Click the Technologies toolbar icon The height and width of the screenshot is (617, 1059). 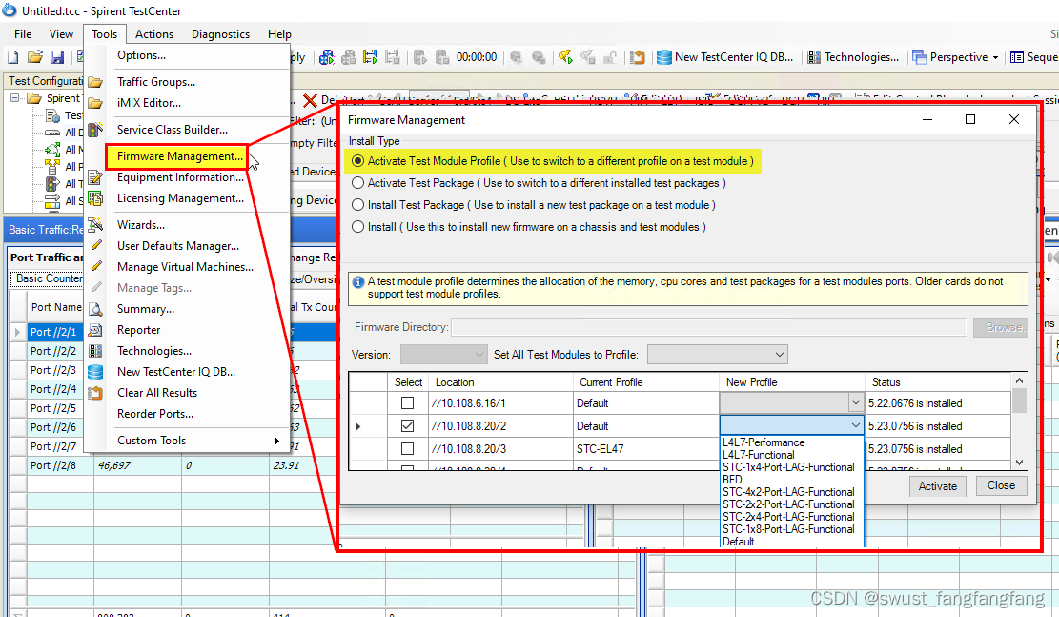815,57
